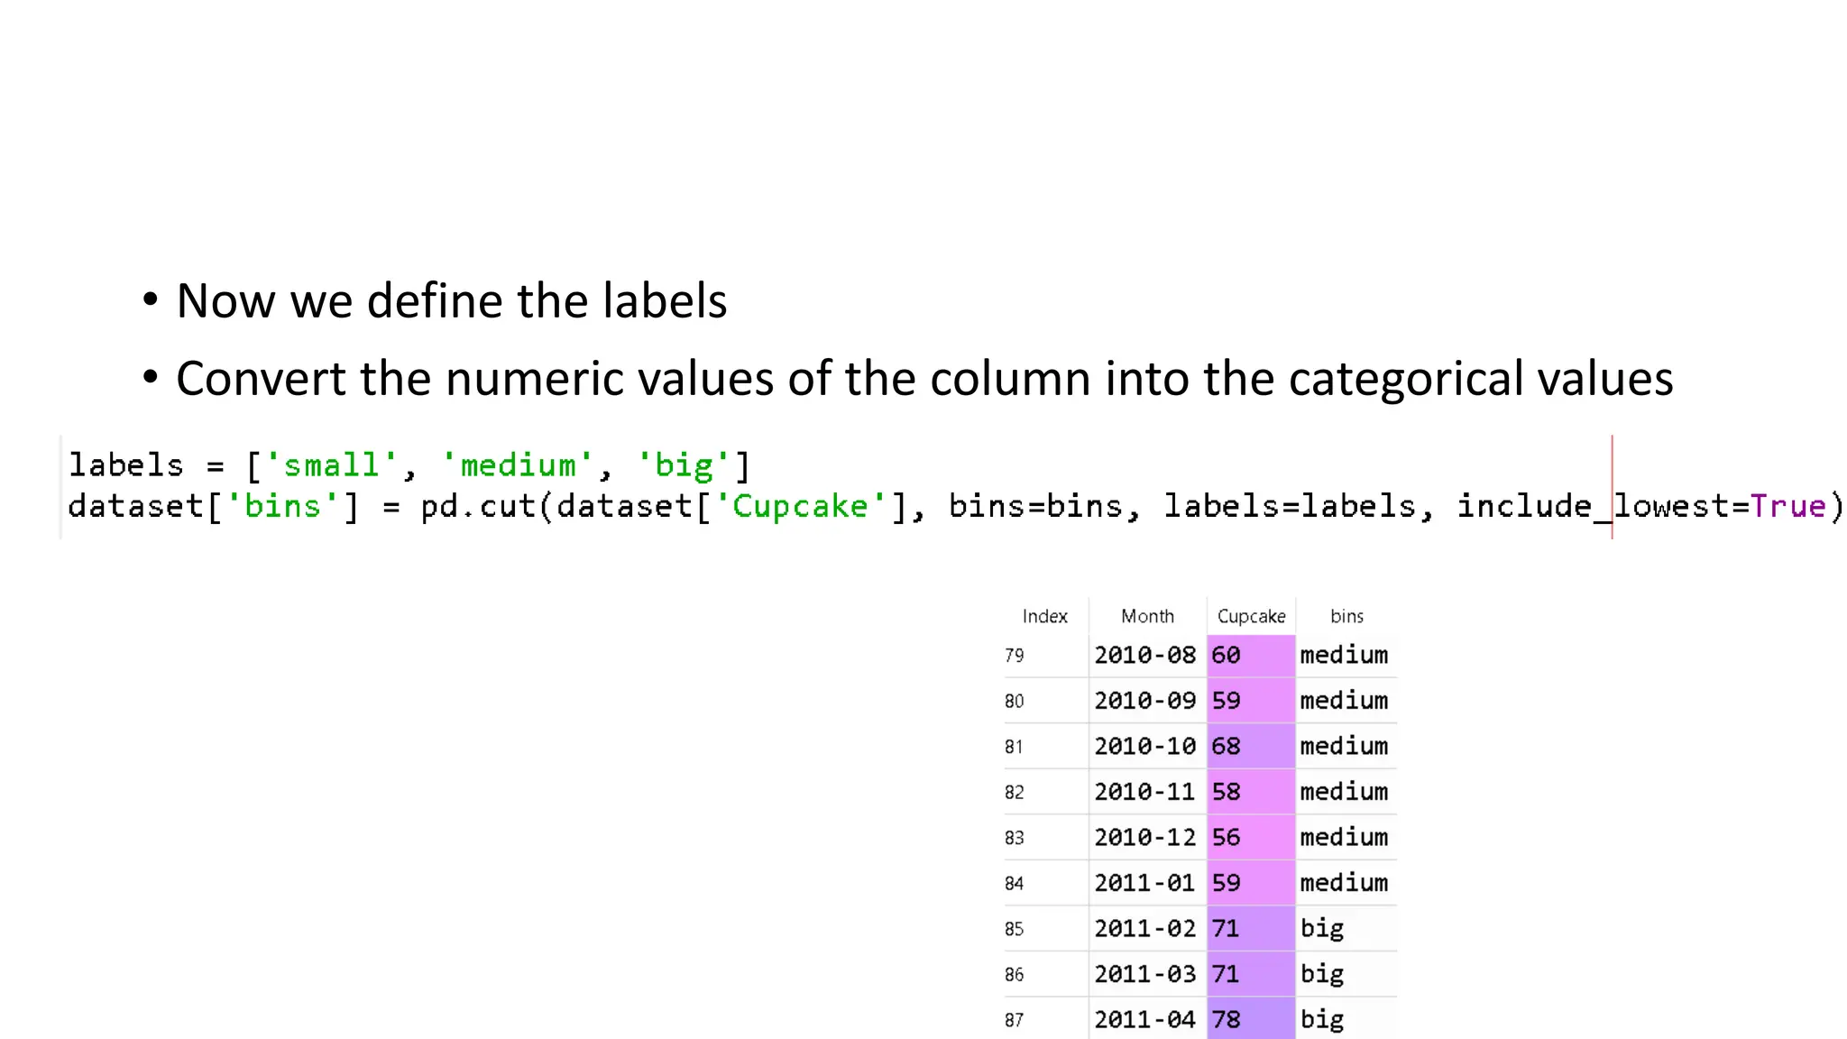The image size is (1847, 1039).
Task: Click the month cell 2011-03
Action: tap(1145, 974)
